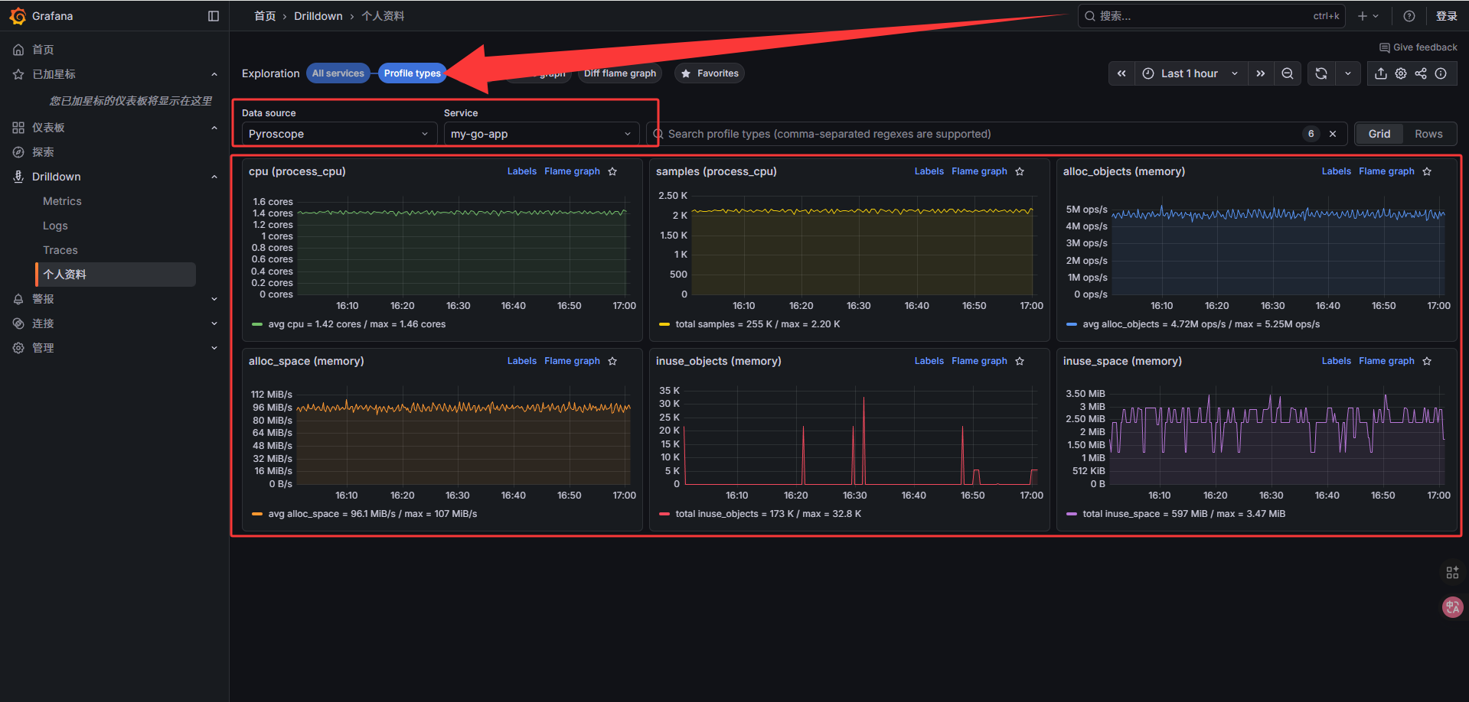This screenshot has height=702, width=1469.
Task: Click Labels link on samples panel
Action: (929, 171)
